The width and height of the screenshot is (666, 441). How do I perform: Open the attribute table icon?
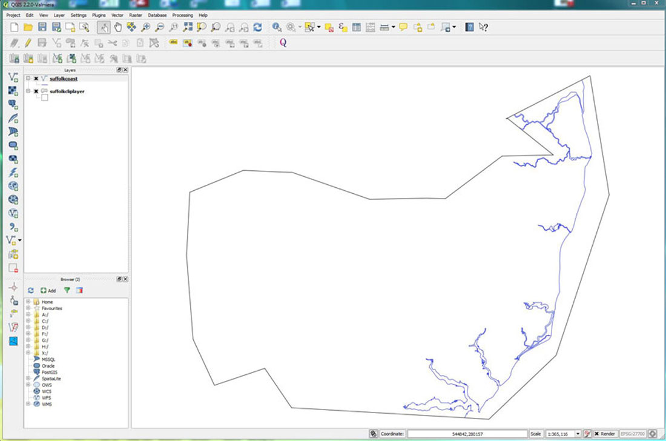coord(357,27)
